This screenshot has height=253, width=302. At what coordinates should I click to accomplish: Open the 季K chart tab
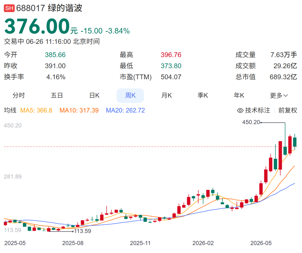tap(203, 96)
